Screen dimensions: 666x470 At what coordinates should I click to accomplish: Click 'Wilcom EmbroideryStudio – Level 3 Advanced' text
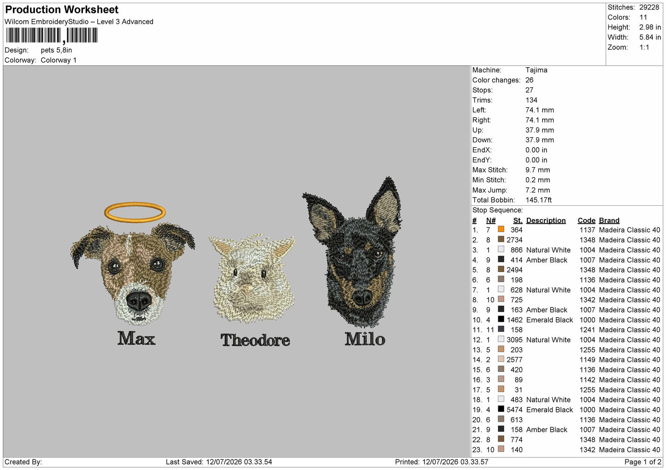[79, 22]
